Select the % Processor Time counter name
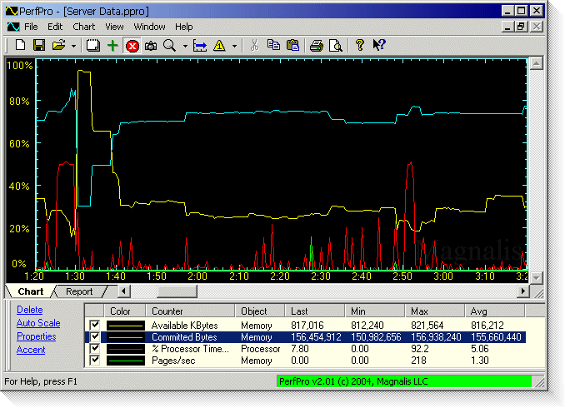565x408 pixels. click(190, 349)
